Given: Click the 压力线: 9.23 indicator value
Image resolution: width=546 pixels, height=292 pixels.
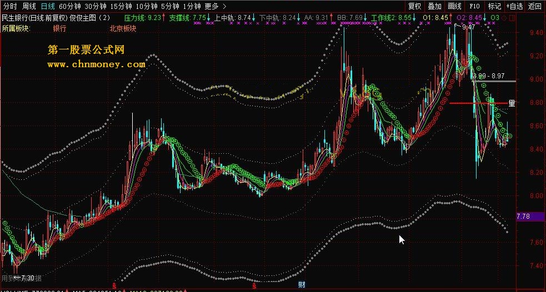Looking at the screenshot, I should click(x=143, y=17).
